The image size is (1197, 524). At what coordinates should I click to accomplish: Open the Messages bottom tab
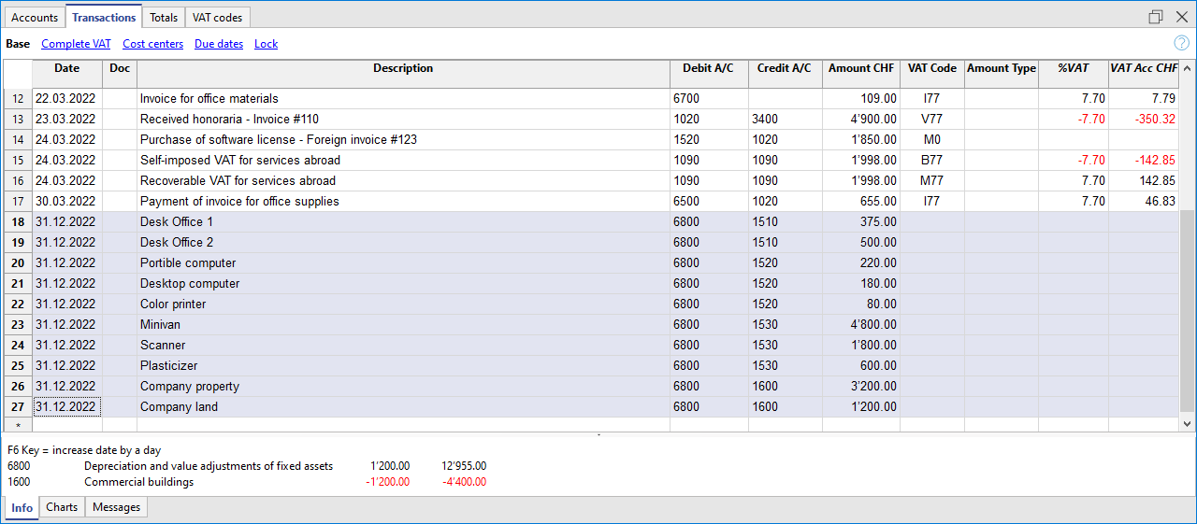pos(117,507)
